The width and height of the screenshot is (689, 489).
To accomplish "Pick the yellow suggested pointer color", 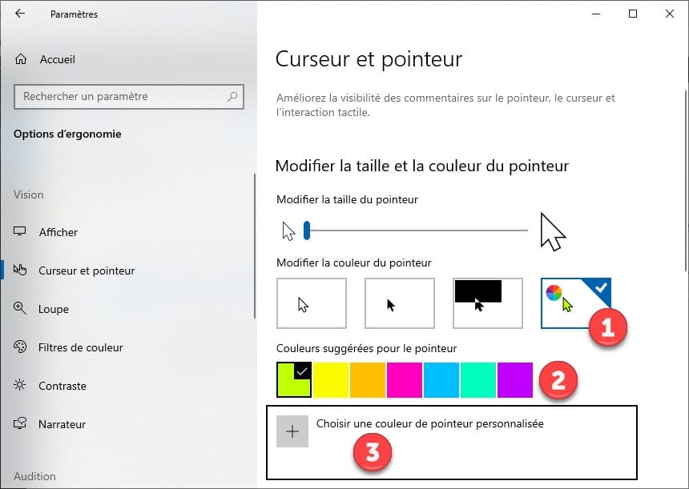I will point(331,379).
